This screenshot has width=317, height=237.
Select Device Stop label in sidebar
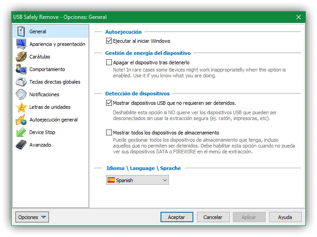pos(42,132)
